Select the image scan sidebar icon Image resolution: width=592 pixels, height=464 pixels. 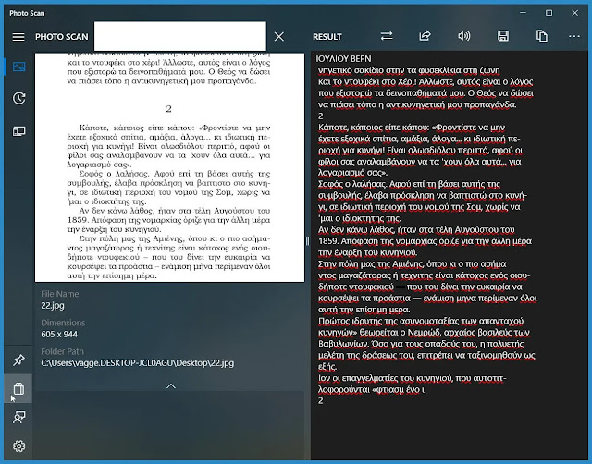pos(18,67)
